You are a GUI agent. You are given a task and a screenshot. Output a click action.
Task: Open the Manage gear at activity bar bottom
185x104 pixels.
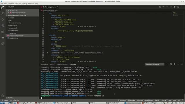3,96
